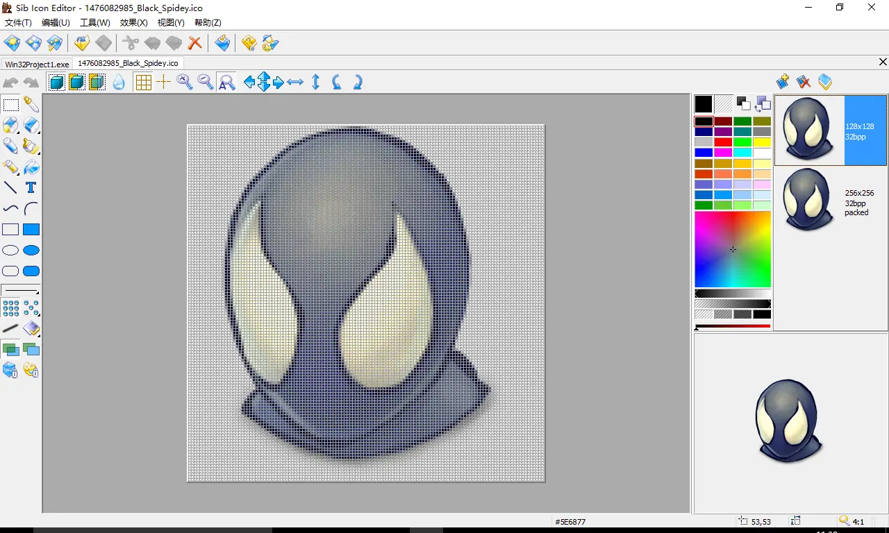The height and width of the screenshot is (533, 889).
Task: Click the water drop icon in the view toolbar
Action: (119, 83)
